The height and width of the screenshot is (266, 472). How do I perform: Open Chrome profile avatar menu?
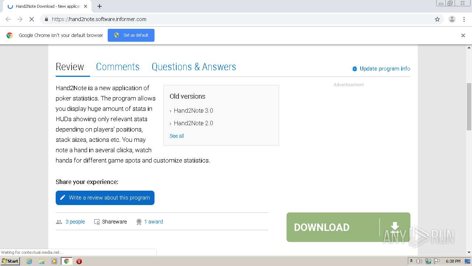coord(452,19)
